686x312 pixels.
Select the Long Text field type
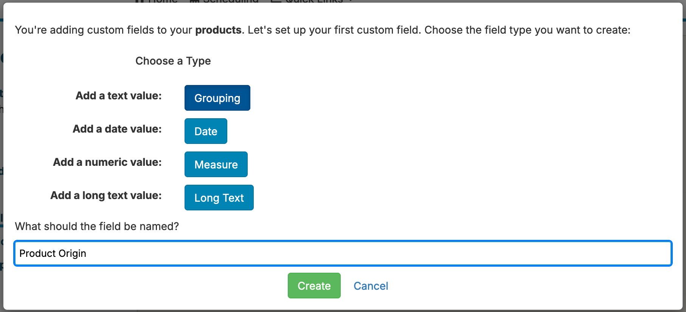point(219,198)
